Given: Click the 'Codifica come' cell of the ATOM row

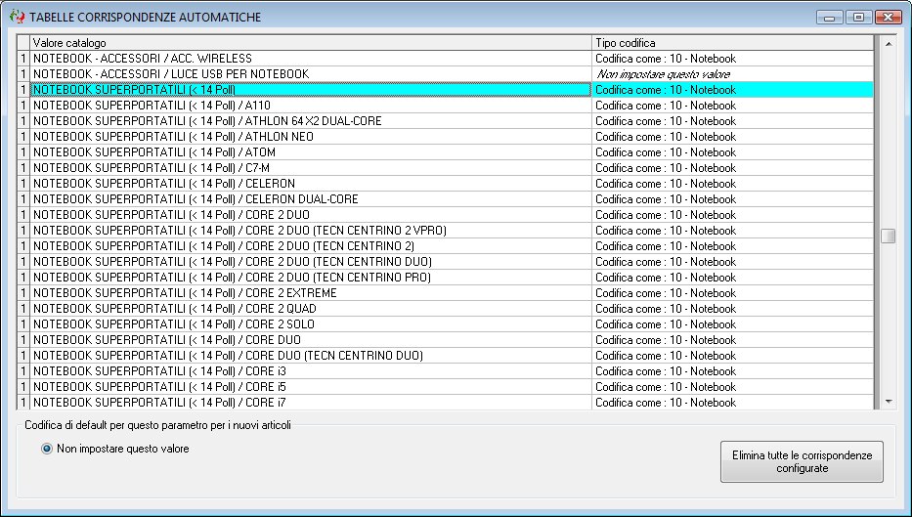Looking at the screenshot, I should tap(733, 152).
